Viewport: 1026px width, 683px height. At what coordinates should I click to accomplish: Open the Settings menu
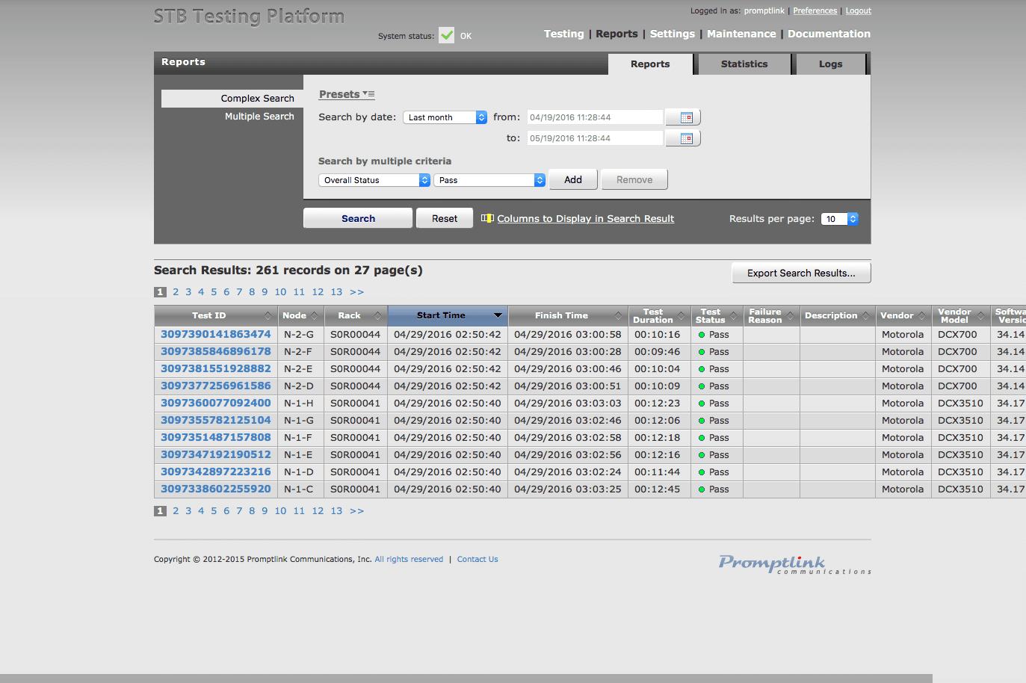pyautogui.click(x=672, y=34)
